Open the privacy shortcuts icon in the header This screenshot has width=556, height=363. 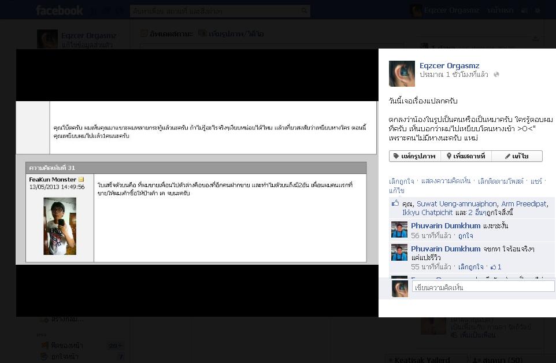point(524,10)
